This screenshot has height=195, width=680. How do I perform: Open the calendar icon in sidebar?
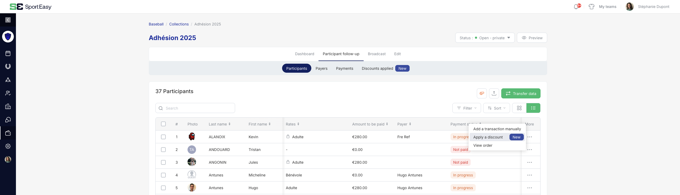(x=8, y=53)
